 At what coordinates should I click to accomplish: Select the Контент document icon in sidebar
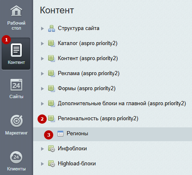[x=16, y=50]
